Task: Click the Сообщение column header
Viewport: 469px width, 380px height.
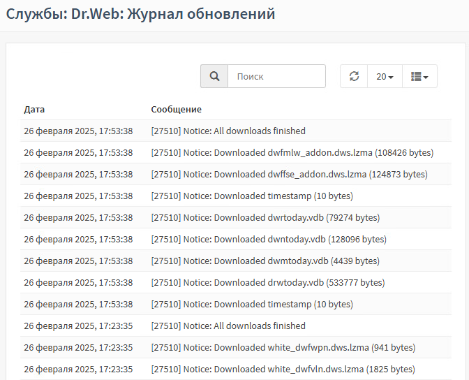Action: pyautogui.click(x=176, y=109)
